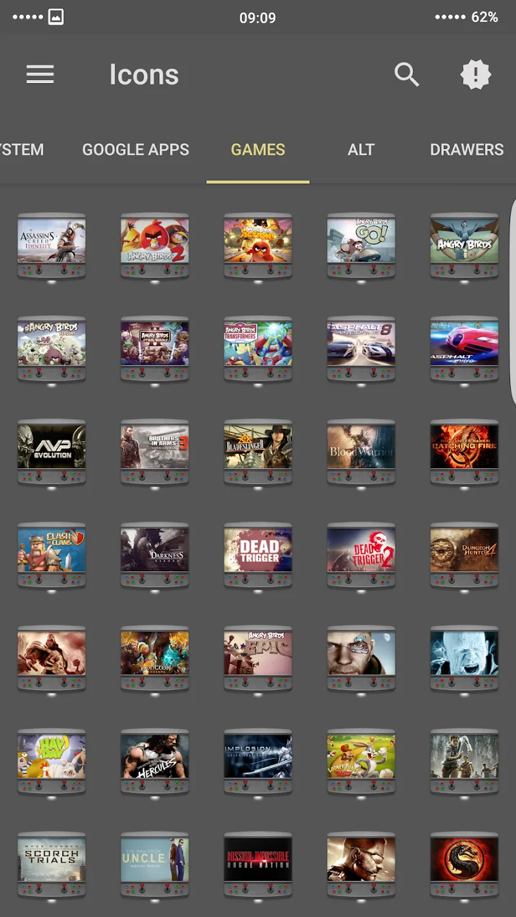Click the AVP Evolution icon
The image size is (516, 917).
click(x=52, y=451)
